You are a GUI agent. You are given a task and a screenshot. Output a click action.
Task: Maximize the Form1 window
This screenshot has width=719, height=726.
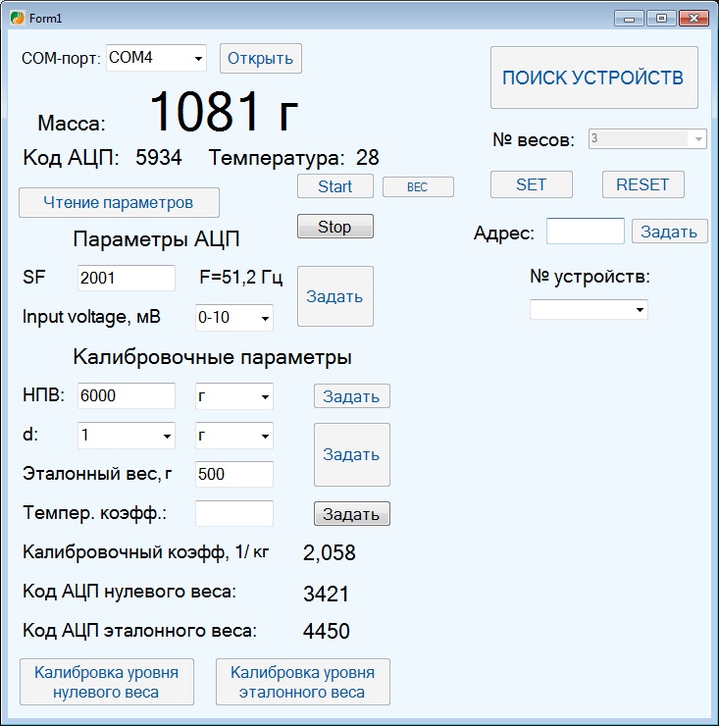[x=661, y=19]
